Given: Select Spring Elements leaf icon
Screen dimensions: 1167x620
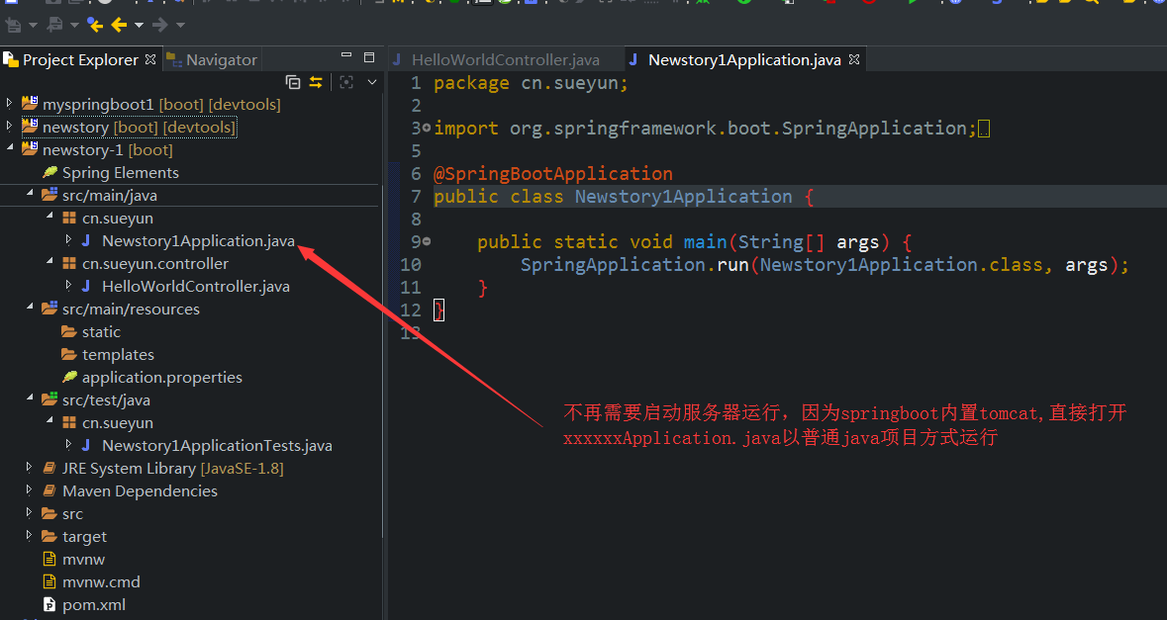Looking at the screenshot, I should (49, 172).
